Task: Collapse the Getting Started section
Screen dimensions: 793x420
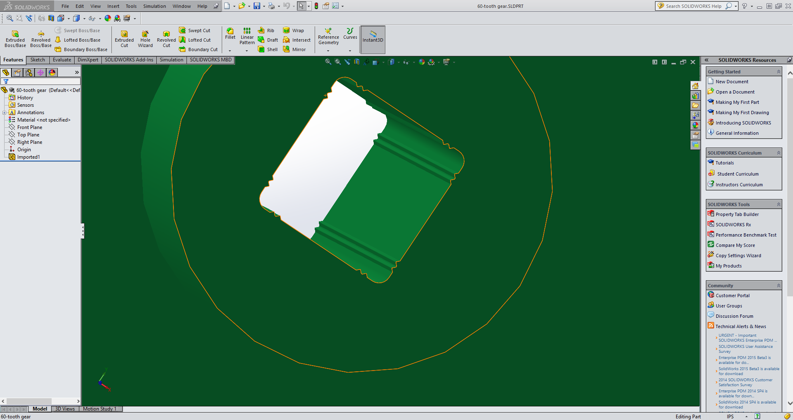Action: pos(779,72)
